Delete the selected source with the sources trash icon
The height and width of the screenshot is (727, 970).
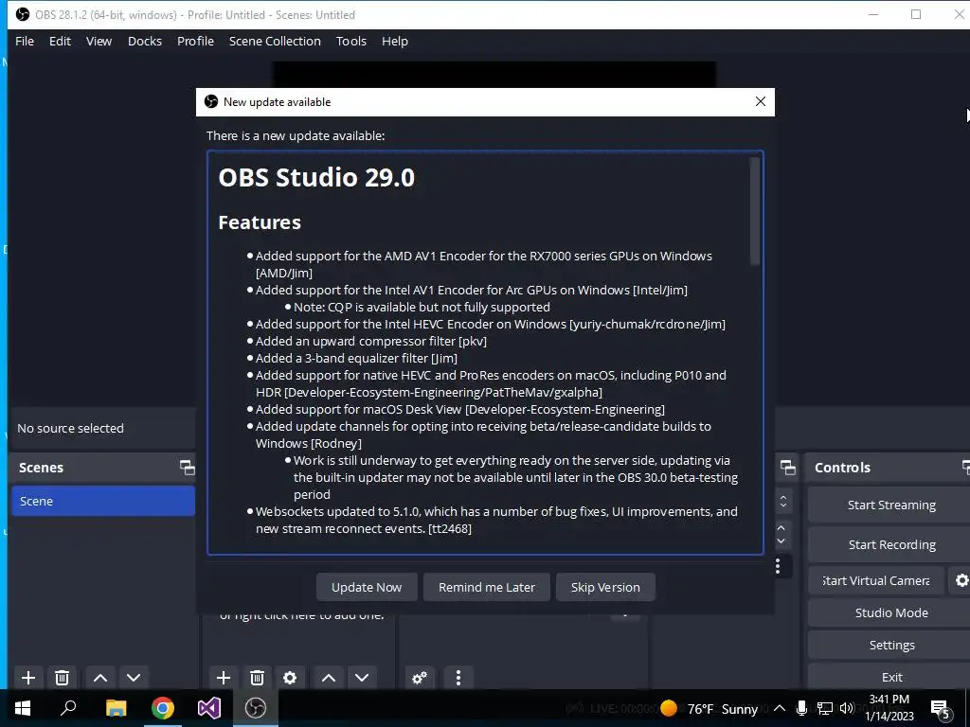(258, 678)
